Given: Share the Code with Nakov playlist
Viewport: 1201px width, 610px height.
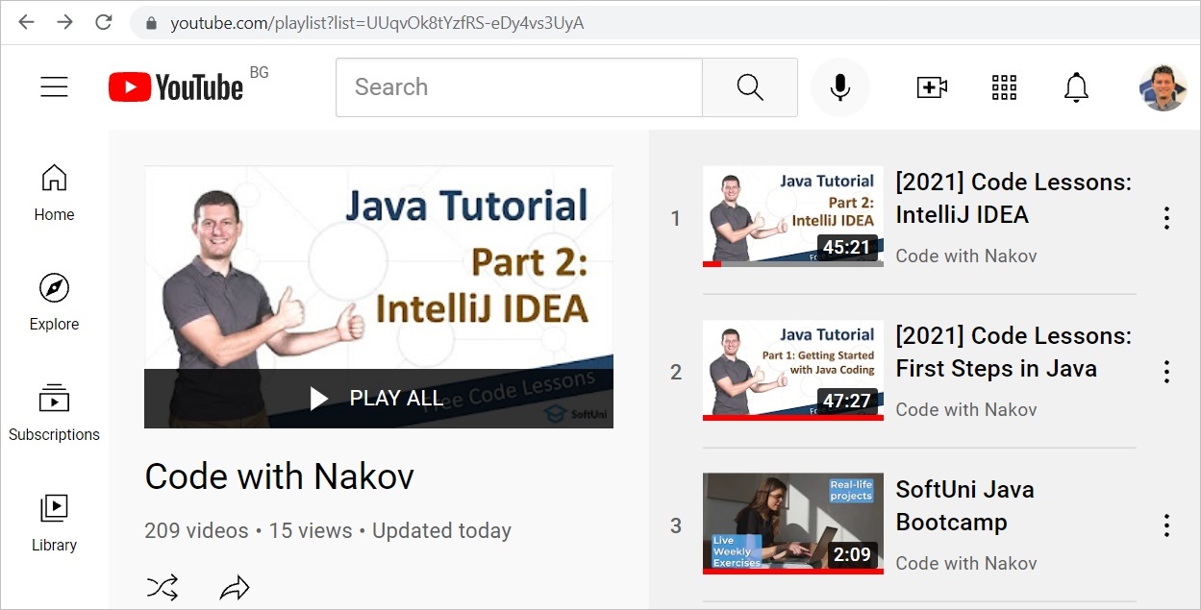Looking at the screenshot, I should point(234,586).
